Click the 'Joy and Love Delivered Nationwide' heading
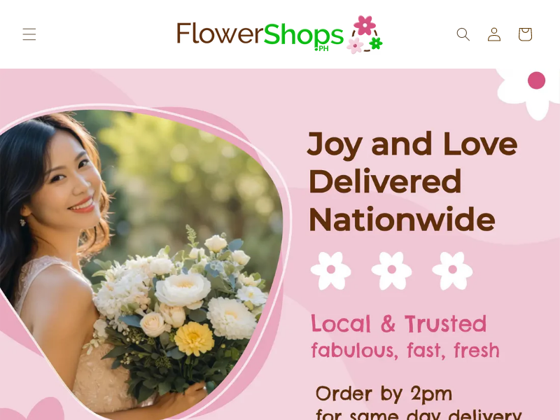Screen dimensions: 560x420 point(413,182)
